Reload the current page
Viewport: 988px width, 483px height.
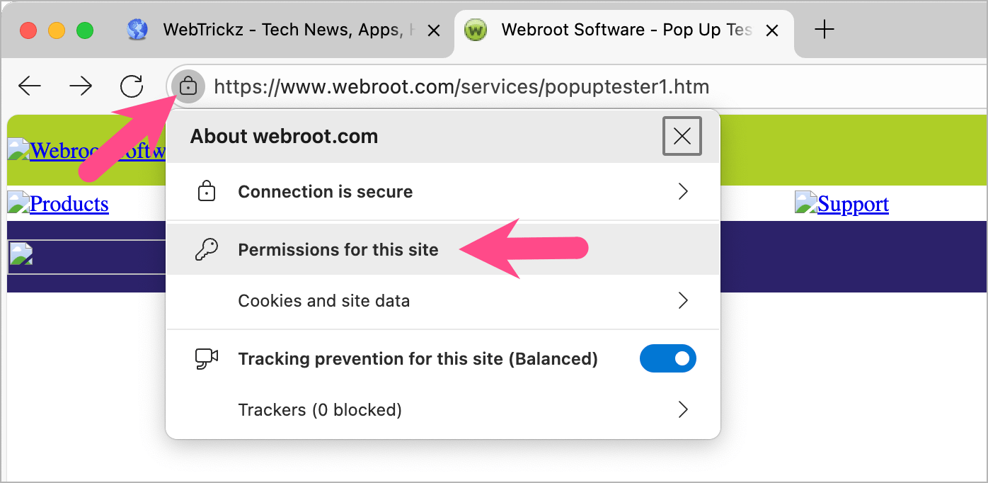tap(132, 86)
